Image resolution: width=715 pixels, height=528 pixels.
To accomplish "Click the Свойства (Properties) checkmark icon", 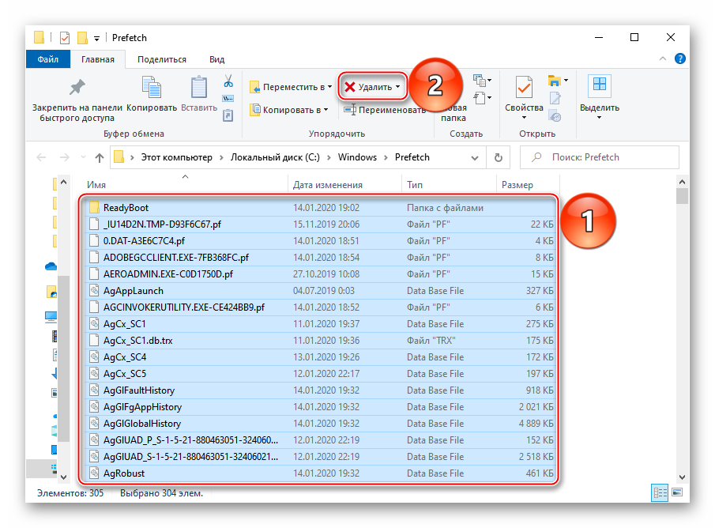I will point(524,88).
